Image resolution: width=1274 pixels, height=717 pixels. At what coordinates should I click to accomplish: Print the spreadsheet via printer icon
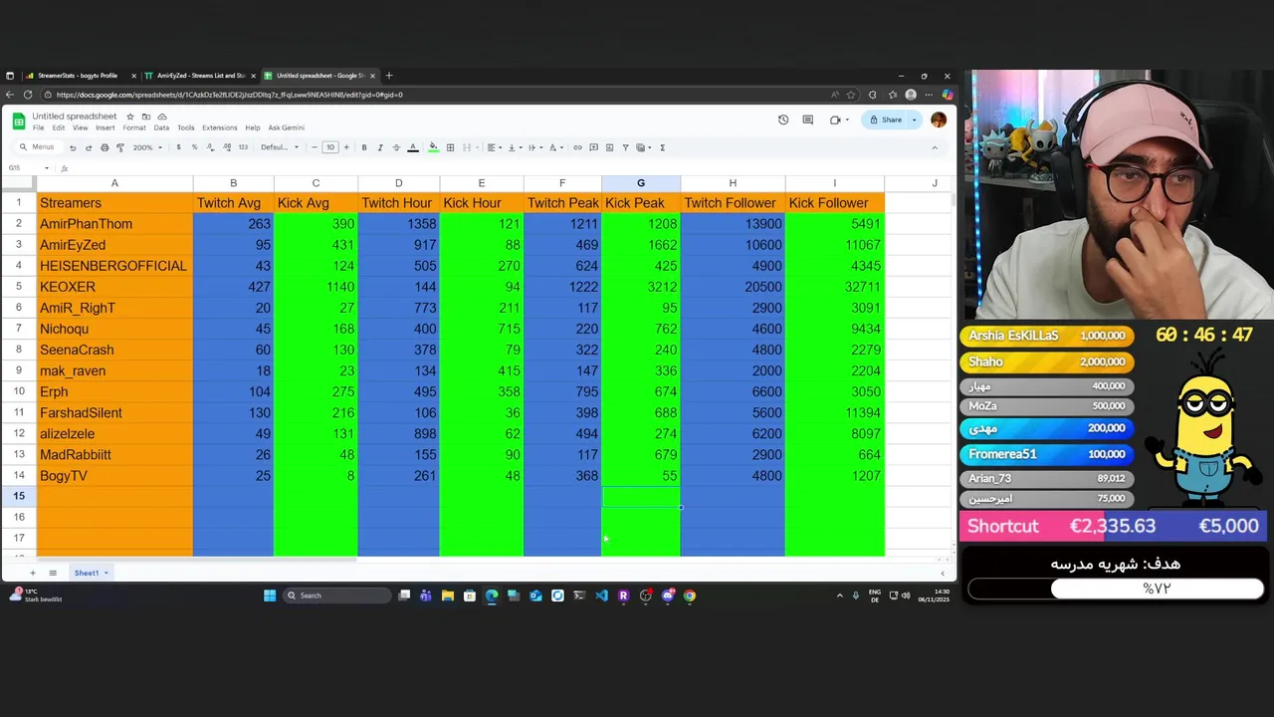point(105,147)
